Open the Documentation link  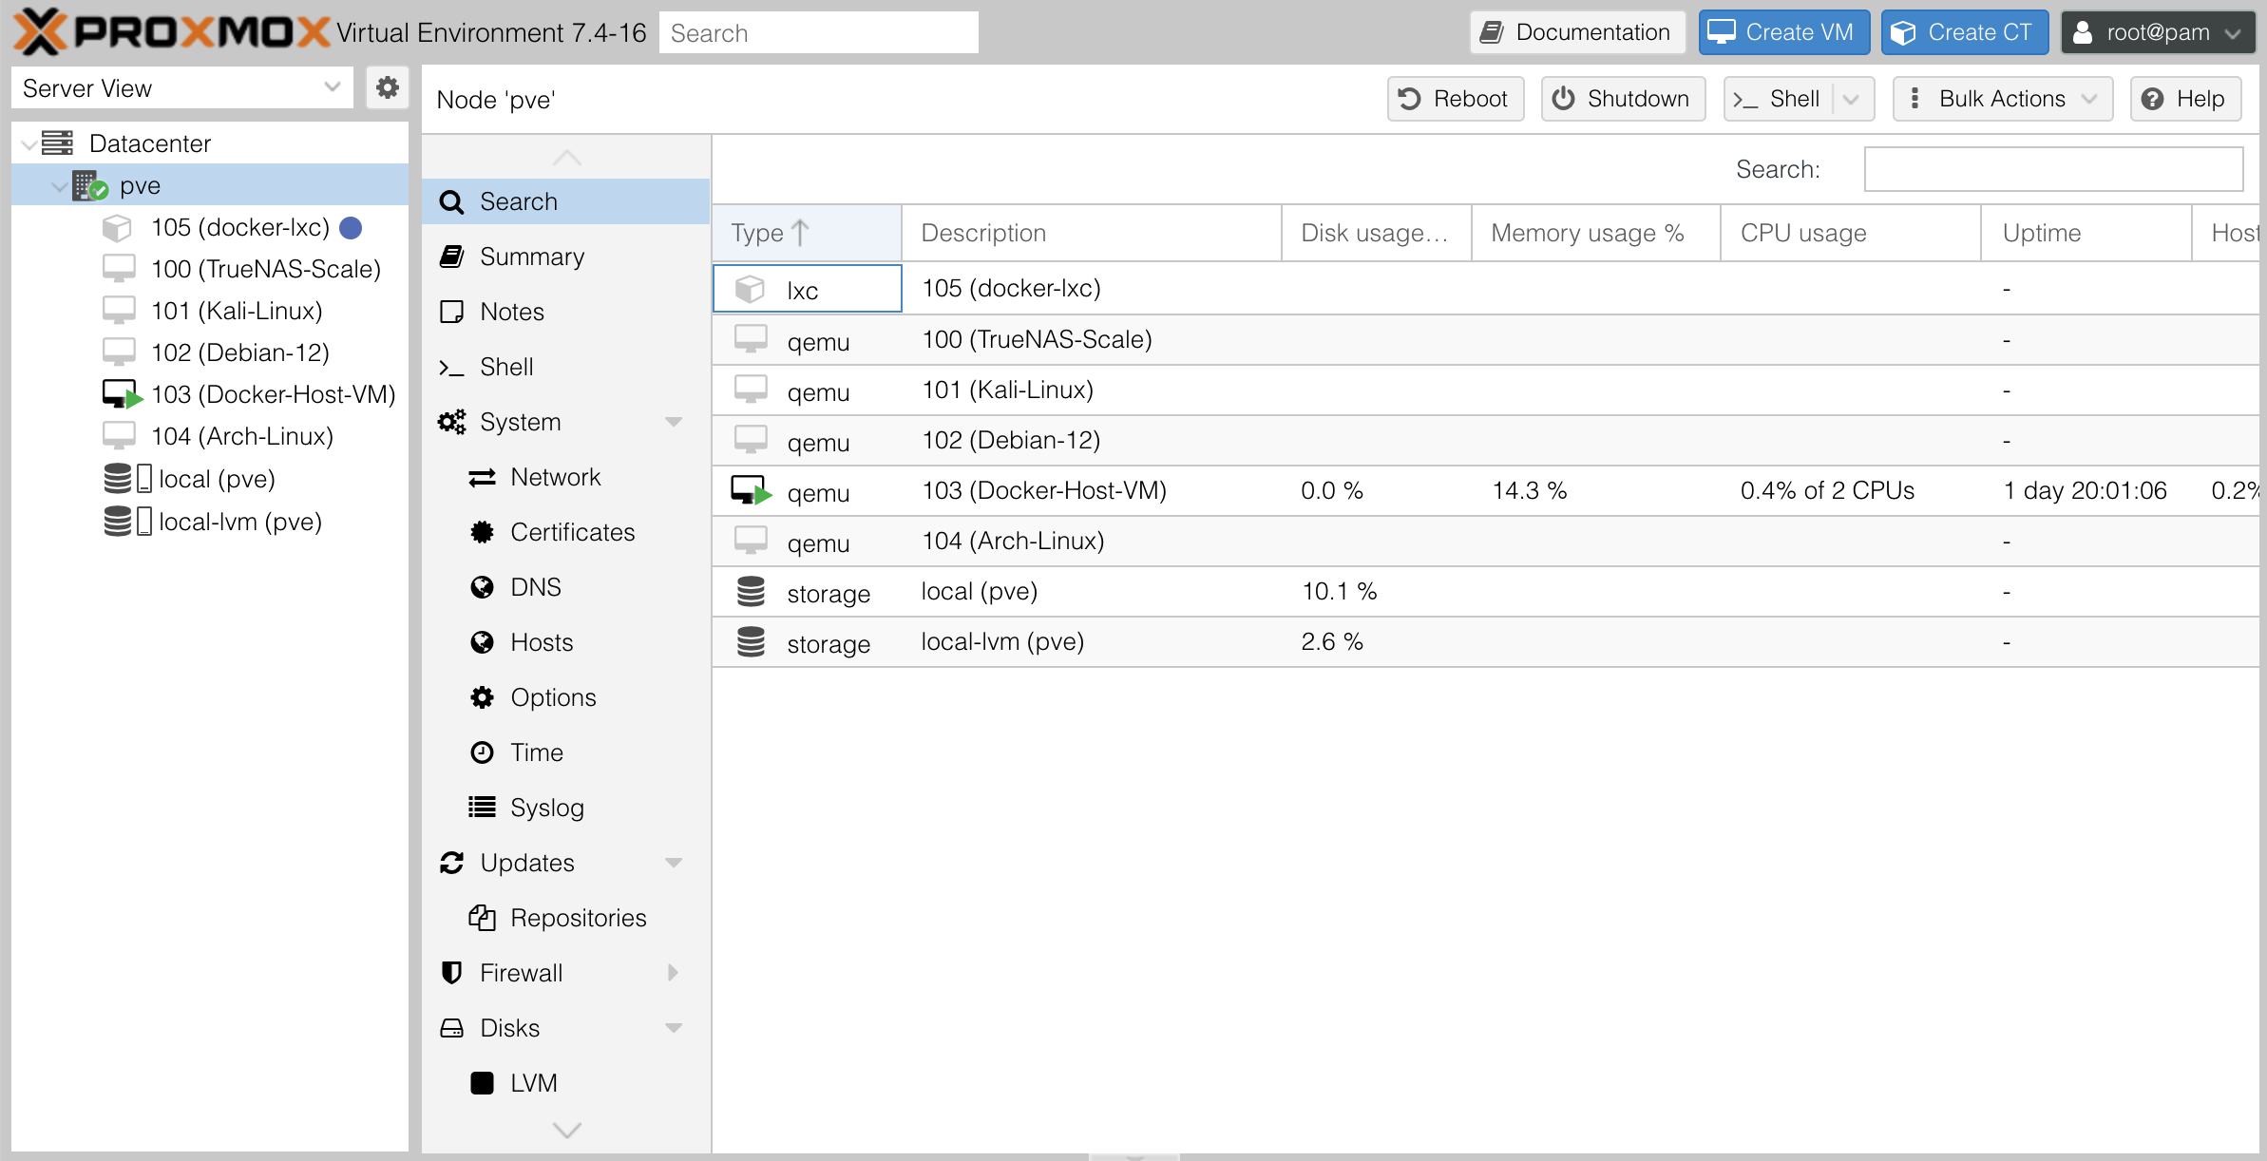click(1577, 32)
